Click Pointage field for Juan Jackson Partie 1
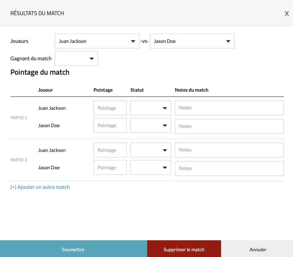293x257 pixels. (110, 108)
